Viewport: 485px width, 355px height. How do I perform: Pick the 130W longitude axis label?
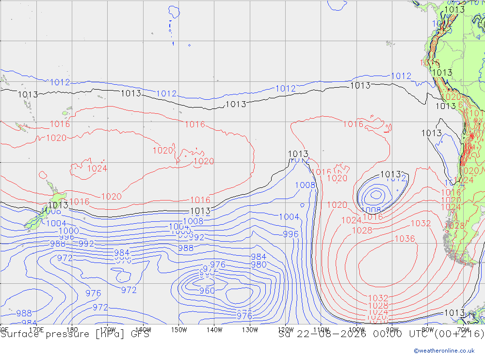pos(250,330)
